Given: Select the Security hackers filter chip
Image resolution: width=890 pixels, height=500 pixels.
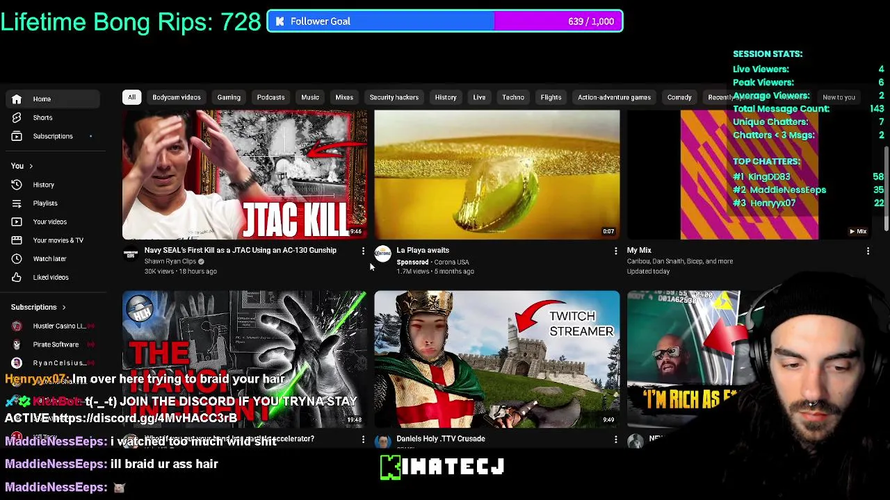Looking at the screenshot, I should click(394, 97).
